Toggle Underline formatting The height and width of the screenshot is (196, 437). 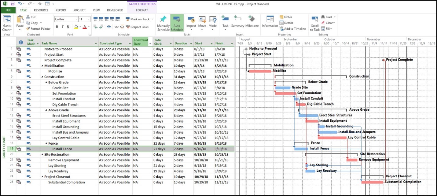tap(68, 27)
